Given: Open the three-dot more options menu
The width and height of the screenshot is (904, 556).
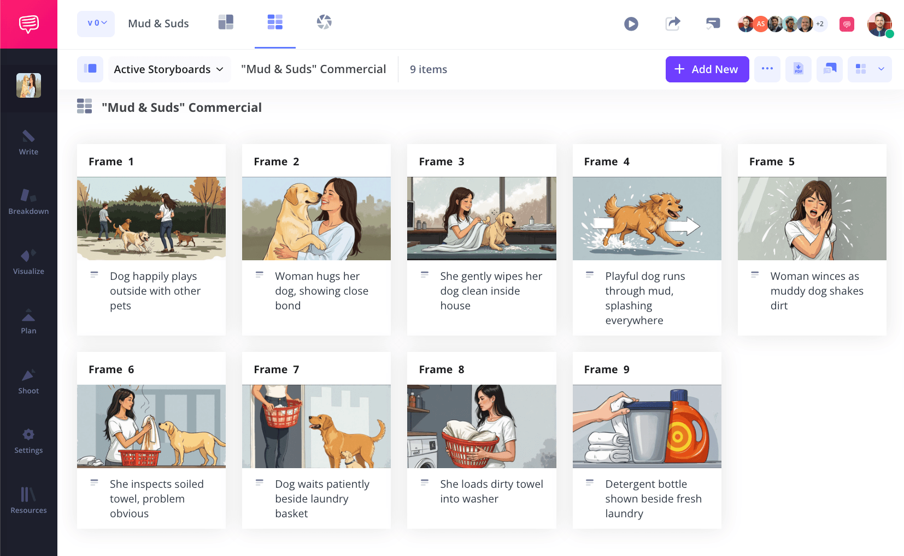Looking at the screenshot, I should pos(767,69).
